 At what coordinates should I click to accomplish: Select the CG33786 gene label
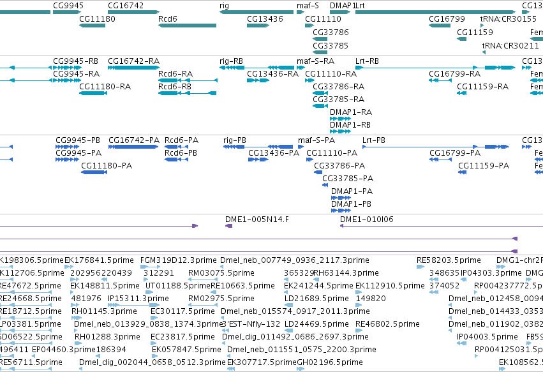coord(331,32)
